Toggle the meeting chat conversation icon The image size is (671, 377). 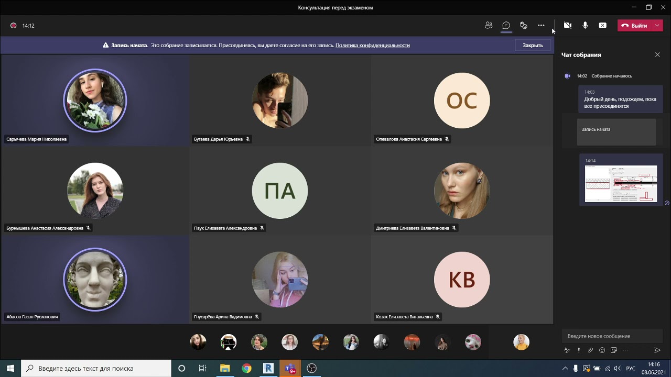506,25
